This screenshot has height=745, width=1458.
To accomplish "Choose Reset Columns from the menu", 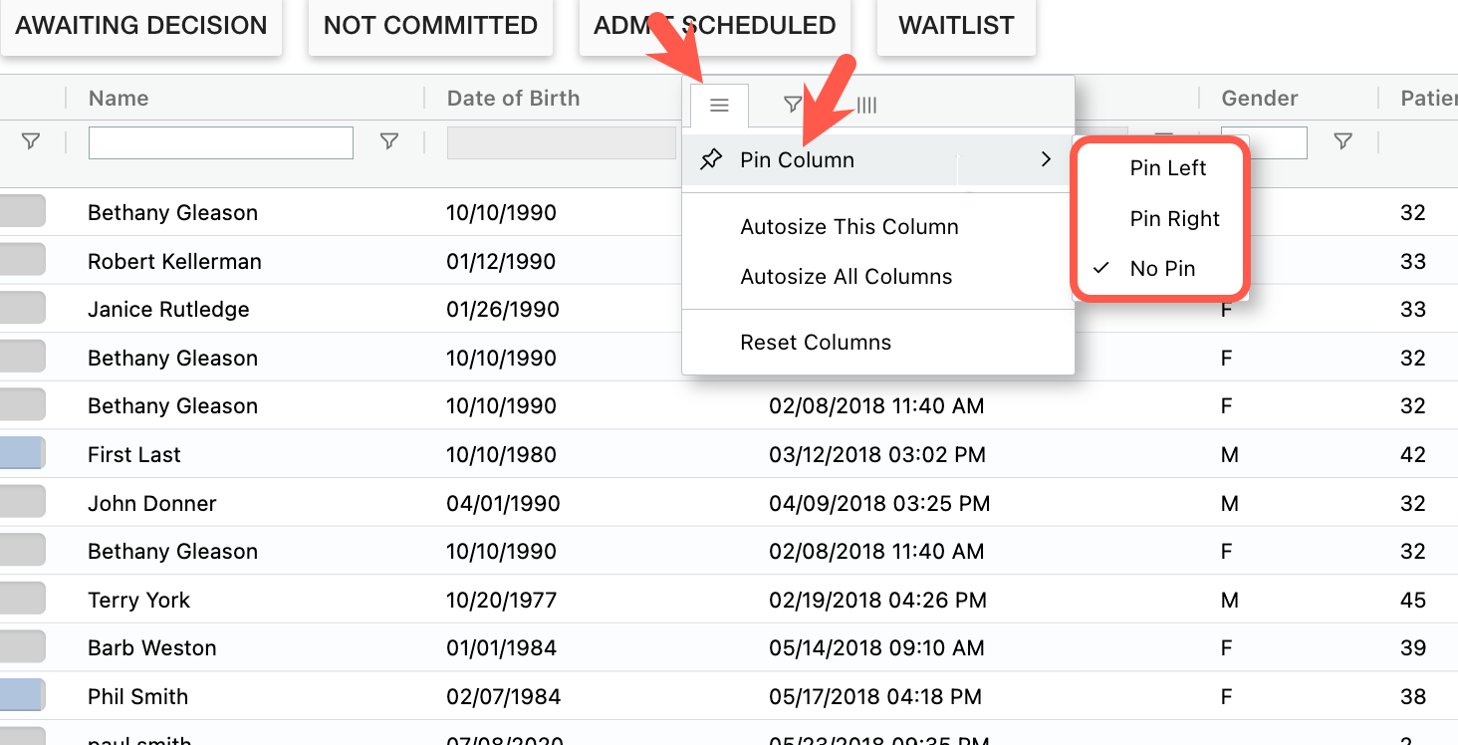I will (816, 343).
